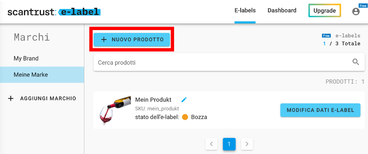Switch to the Dashboard tab
The image size is (368, 154).
pos(282,11)
